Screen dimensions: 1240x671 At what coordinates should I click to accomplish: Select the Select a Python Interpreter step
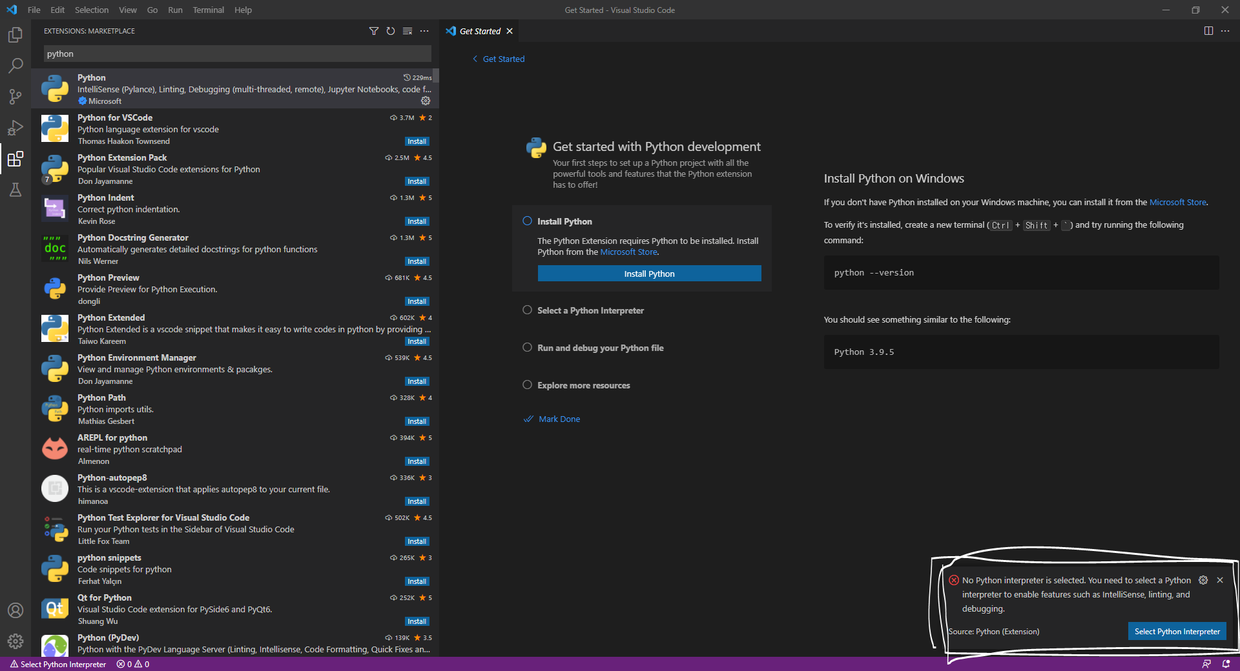point(590,310)
